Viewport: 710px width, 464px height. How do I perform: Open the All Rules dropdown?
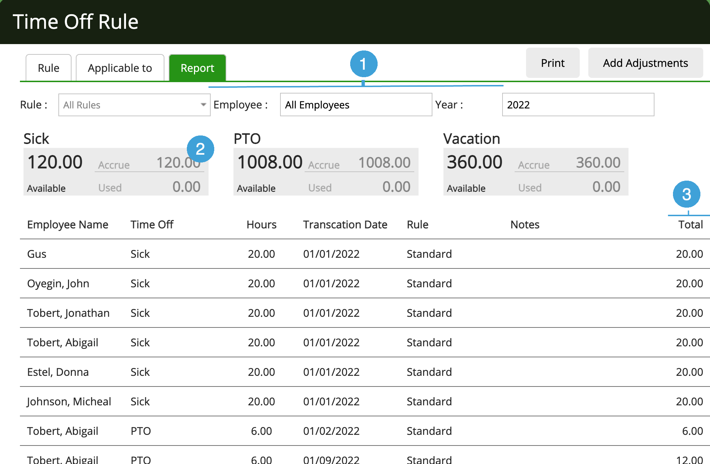point(135,105)
